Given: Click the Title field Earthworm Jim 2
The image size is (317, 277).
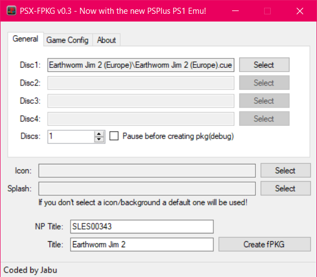Looking at the screenshot, I should (x=142, y=244).
